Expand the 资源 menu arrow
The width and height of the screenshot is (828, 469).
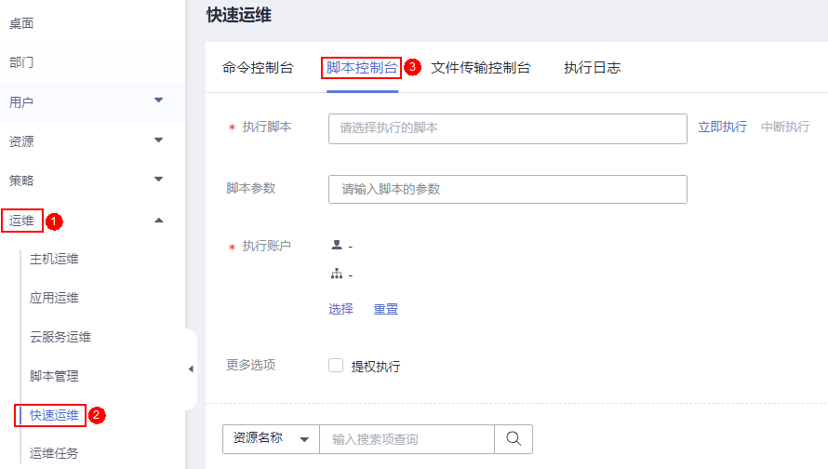point(158,141)
